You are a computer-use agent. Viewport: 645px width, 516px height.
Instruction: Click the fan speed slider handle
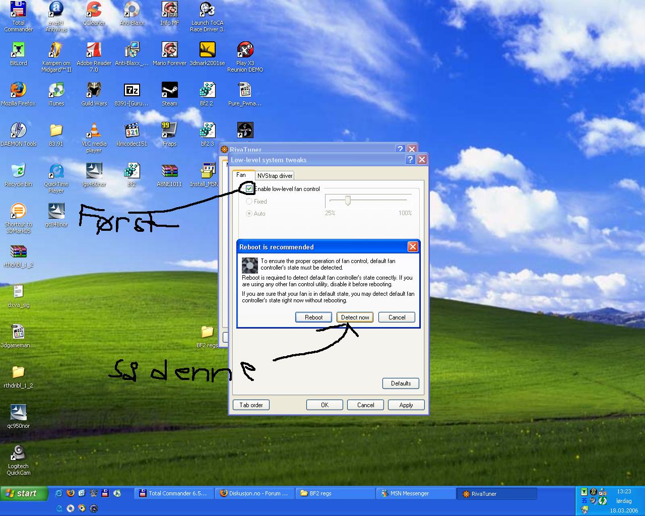point(348,201)
